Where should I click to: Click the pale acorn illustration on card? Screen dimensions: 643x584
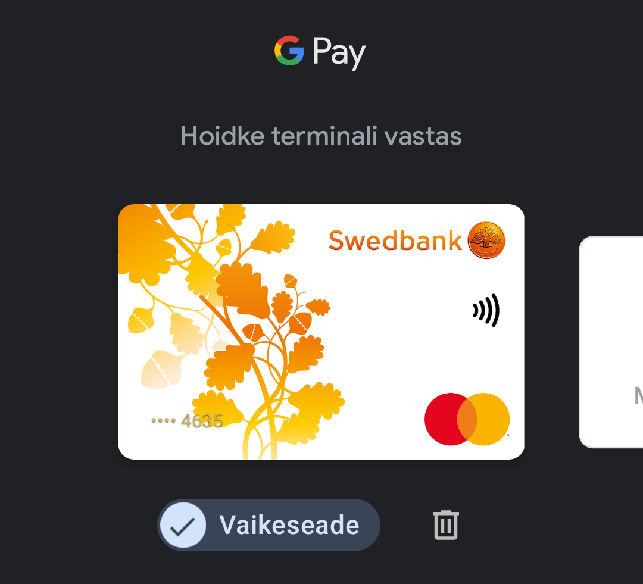[161, 369]
